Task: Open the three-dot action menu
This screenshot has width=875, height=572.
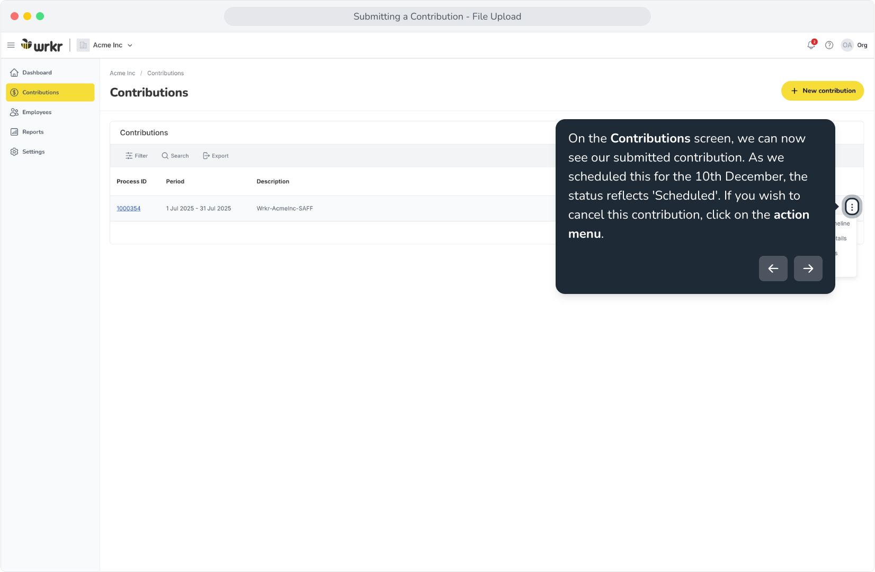Action: pyautogui.click(x=852, y=207)
